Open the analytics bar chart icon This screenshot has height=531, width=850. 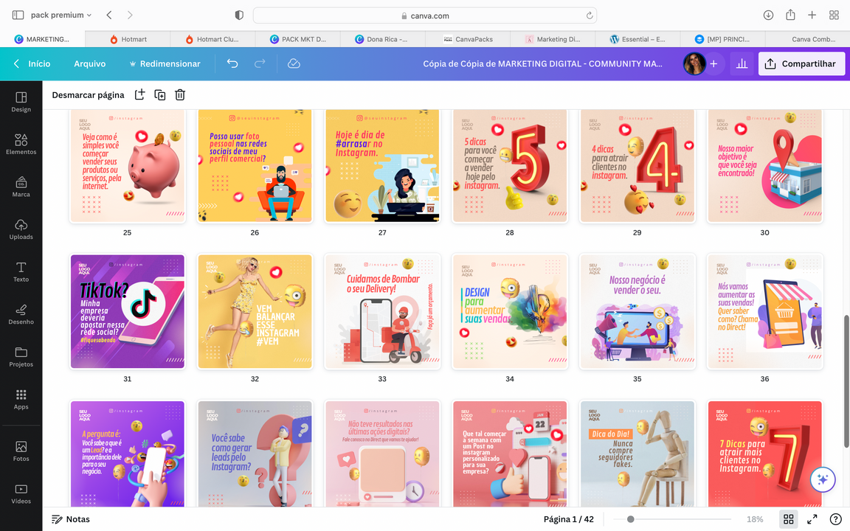(742, 64)
